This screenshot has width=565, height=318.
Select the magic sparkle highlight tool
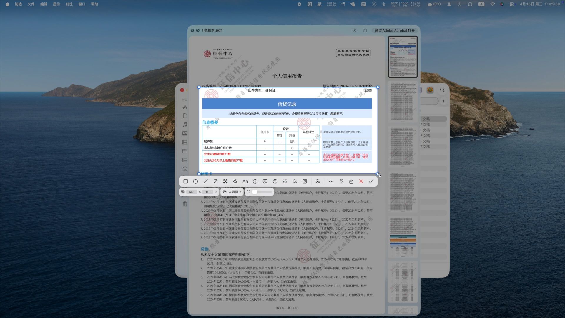[x=295, y=181]
